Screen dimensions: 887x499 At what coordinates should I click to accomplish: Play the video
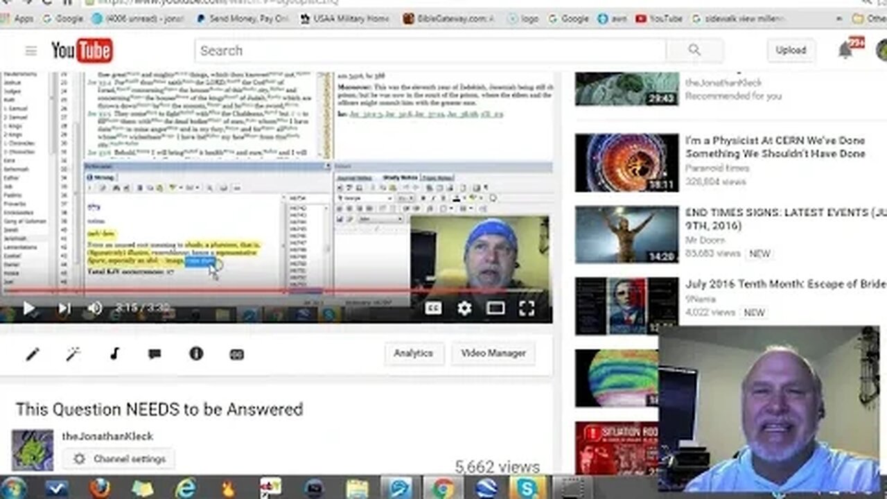pos(28,308)
